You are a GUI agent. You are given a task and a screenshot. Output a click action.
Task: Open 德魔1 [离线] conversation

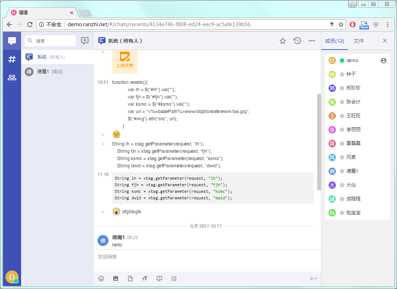click(x=57, y=72)
